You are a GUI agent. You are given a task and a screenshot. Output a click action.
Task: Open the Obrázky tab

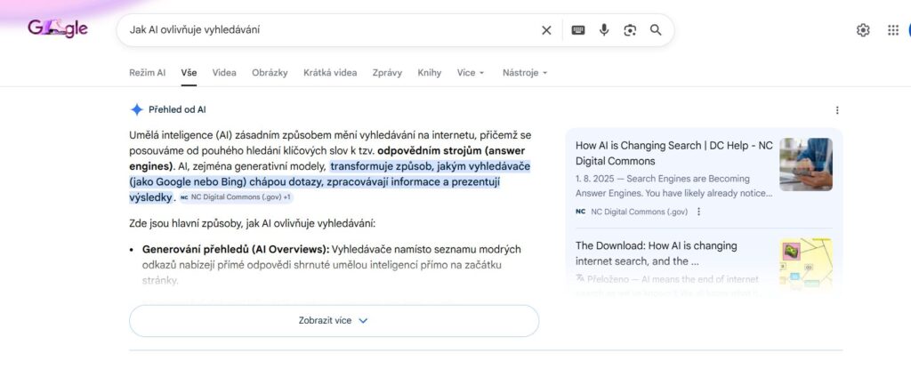[270, 73]
